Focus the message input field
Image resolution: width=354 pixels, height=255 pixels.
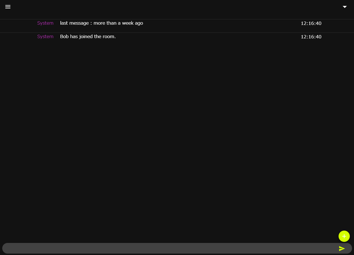[168, 248]
